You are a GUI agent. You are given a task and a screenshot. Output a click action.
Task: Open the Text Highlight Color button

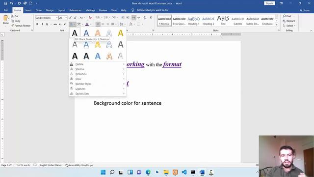coord(79,24)
